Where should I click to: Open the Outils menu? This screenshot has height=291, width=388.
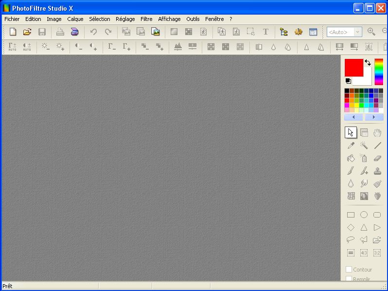tap(193, 19)
